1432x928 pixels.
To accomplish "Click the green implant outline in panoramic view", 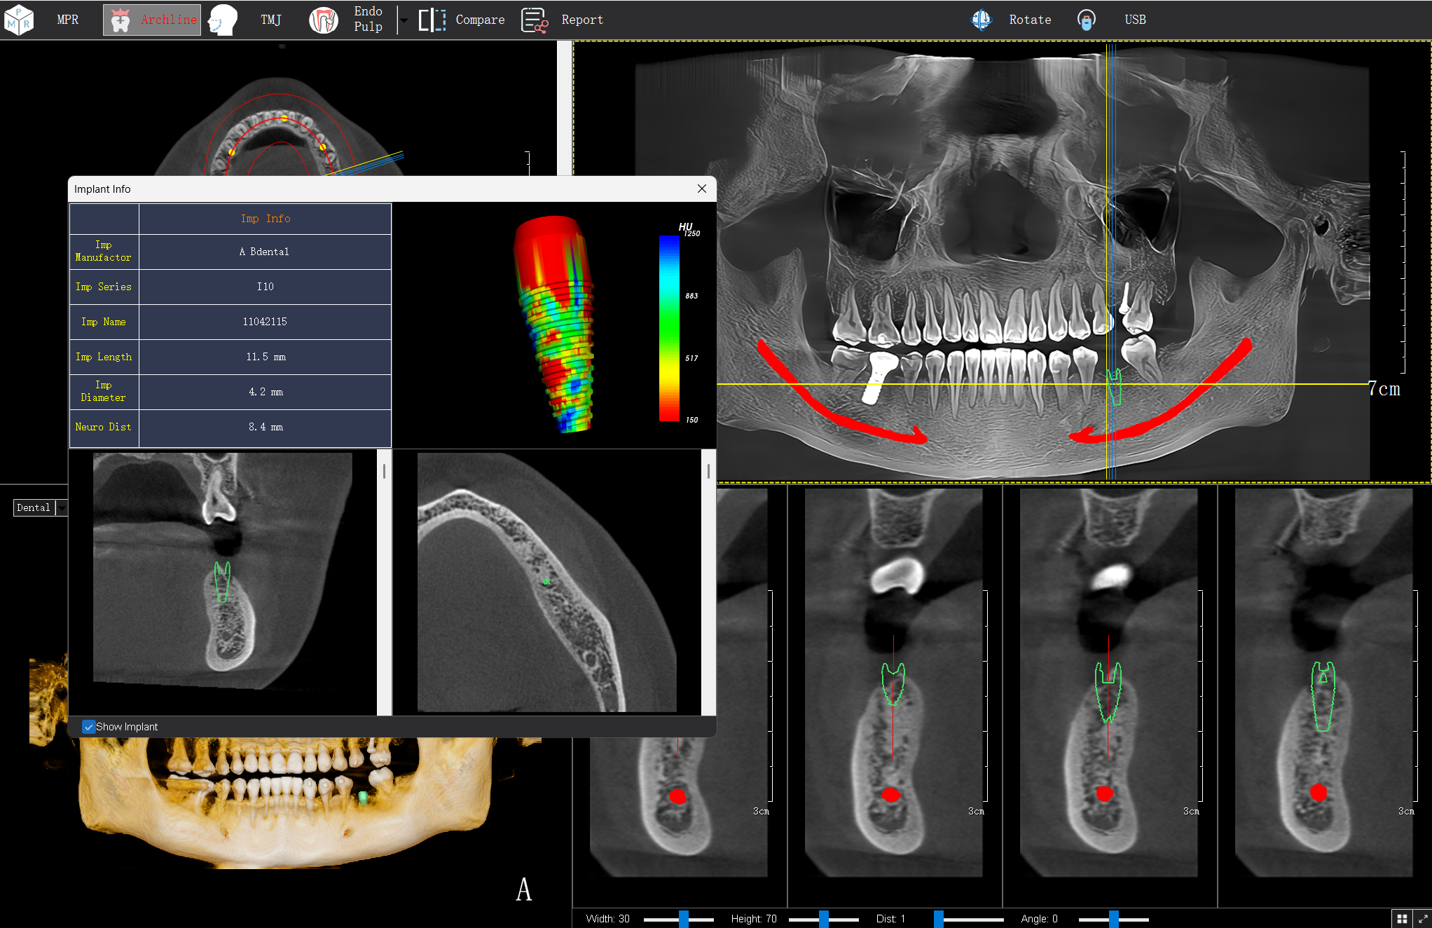I will pos(1114,386).
